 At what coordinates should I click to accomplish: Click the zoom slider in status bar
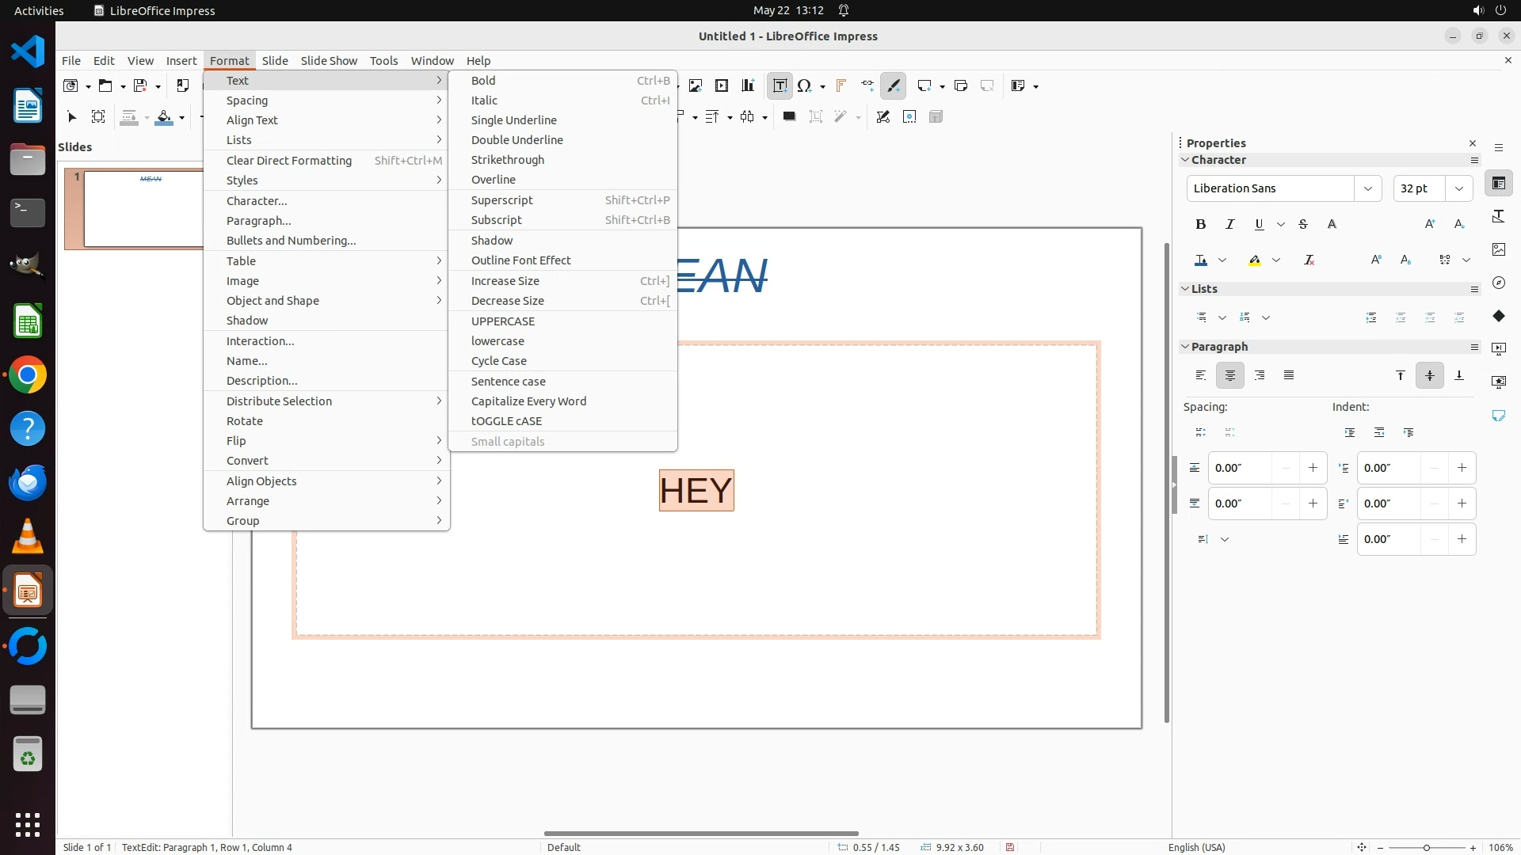coord(1427,848)
